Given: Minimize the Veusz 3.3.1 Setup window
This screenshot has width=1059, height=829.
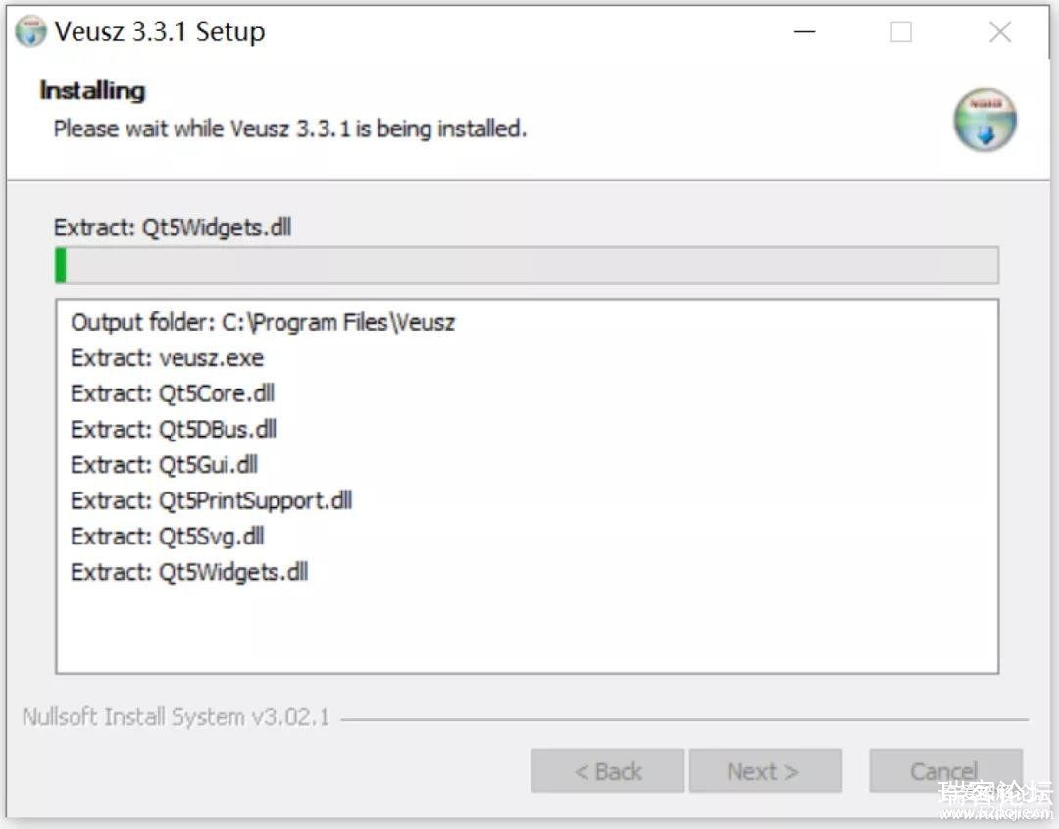Looking at the screenshot, I should (804, 31).
